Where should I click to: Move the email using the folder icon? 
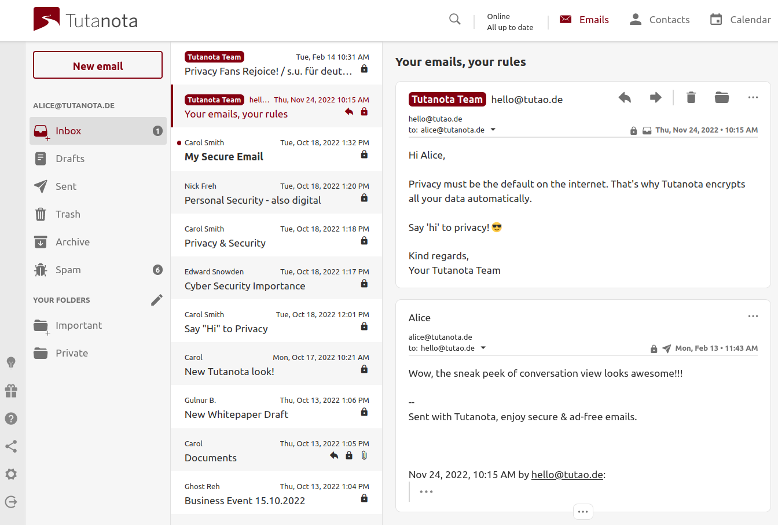pos(721,98)
